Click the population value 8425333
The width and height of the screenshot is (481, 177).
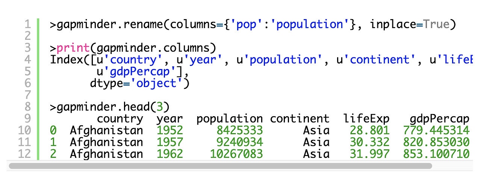click(239, 130)
